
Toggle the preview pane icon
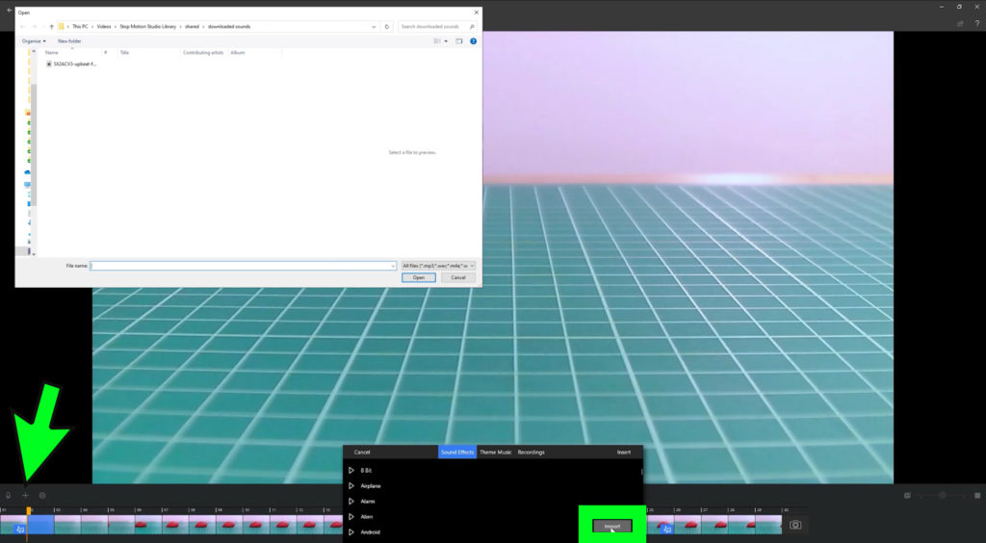pyautogui.click(x=459, y=40)
